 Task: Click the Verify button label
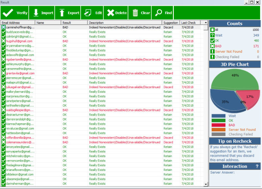coord(22,13)
